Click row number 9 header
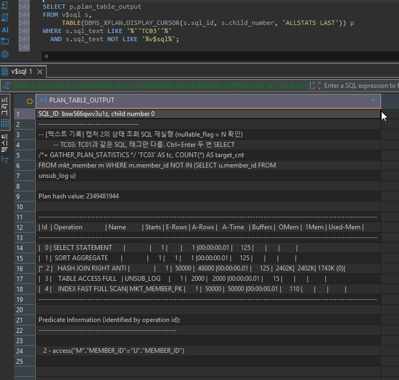This screenshot has width=399, height=380. pyautogui.click(x=25, y=196)
